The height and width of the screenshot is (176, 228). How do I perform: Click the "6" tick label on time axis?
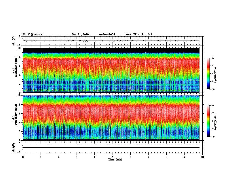point(131,157)
